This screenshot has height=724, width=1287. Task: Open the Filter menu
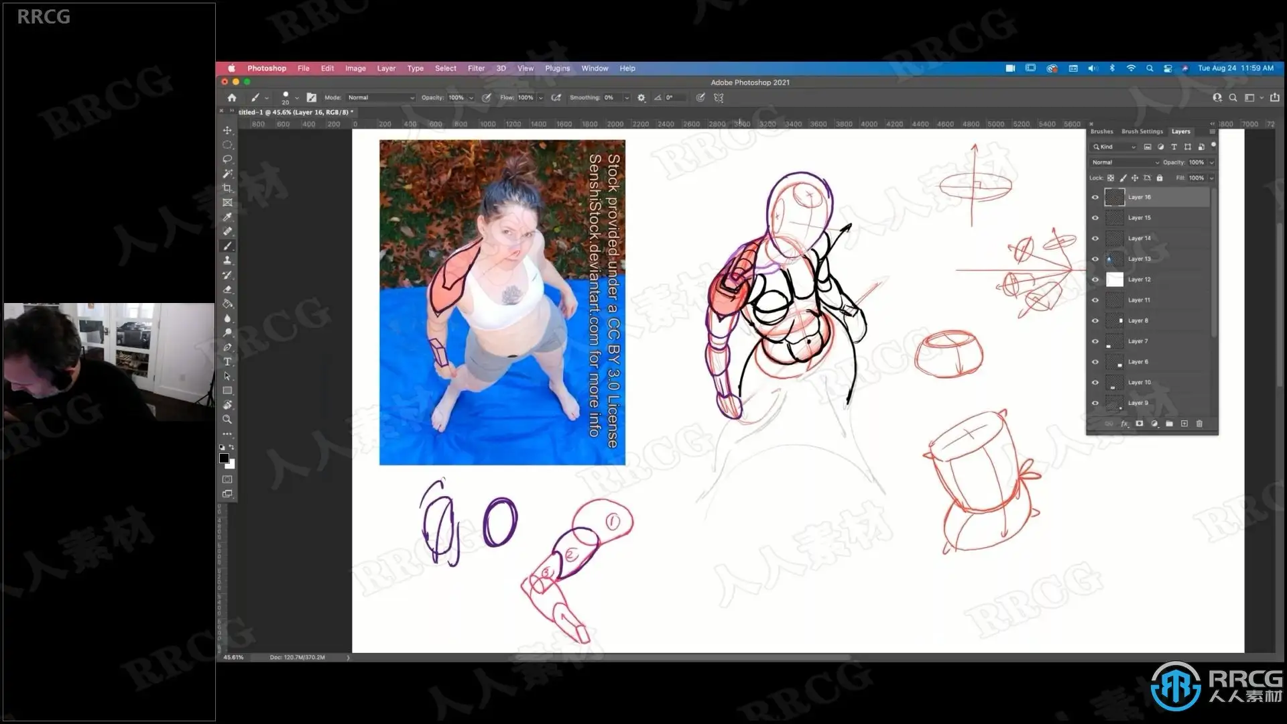(x=476, y=68)
